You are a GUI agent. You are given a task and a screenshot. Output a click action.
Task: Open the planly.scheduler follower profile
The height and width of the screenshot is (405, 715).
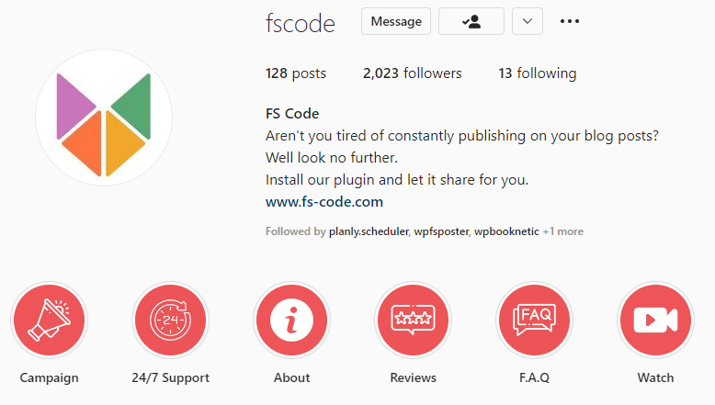[x=369, y=231]
